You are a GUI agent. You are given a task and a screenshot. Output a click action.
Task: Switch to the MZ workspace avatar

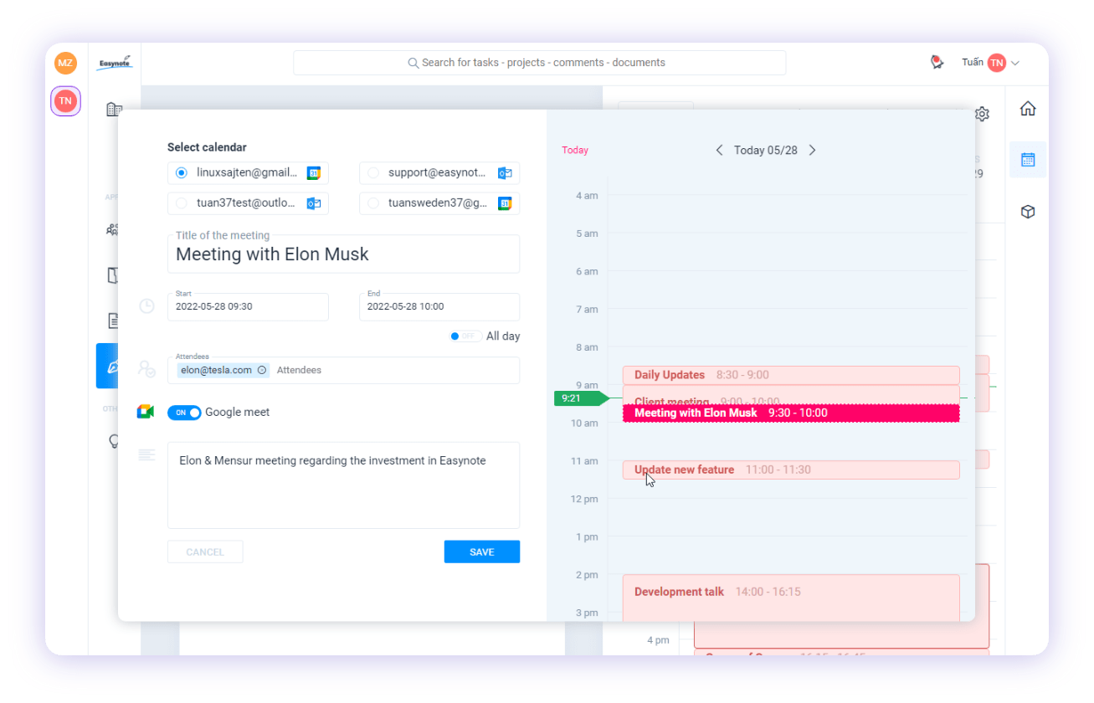coord(65,63)
